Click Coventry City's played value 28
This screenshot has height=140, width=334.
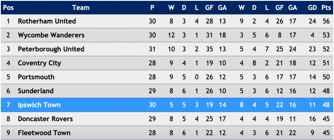tap(152, 63)
